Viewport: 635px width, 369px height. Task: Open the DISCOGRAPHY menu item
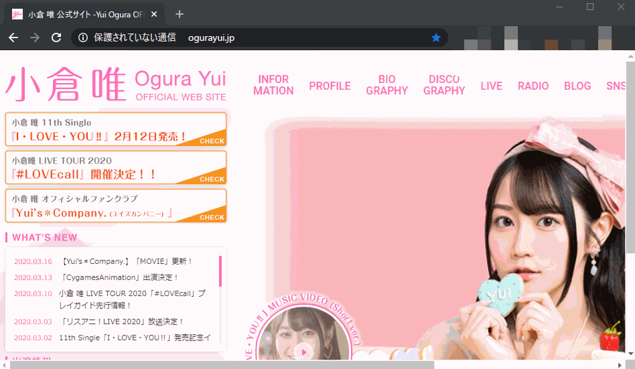click(x=444, y=85)
